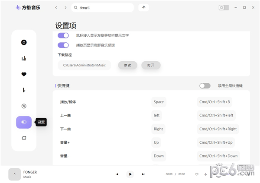This screenshot has height=183, width=260.
Task: Toggle light/dark theme switch
Action: click(224, 8)
